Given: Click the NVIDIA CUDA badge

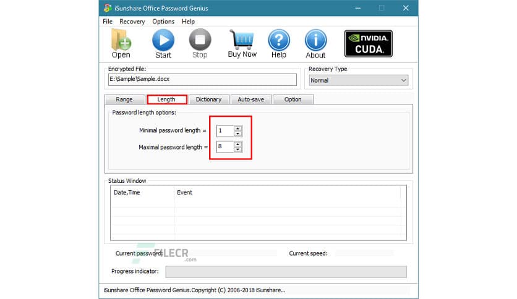Looking at the screenshot, I should click(x=369, y=43).
